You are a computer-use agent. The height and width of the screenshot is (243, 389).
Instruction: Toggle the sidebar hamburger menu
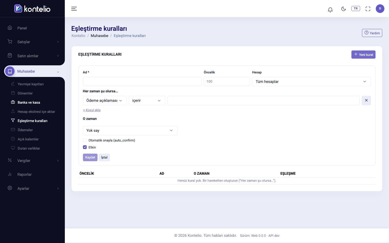(x=74, y=9)
